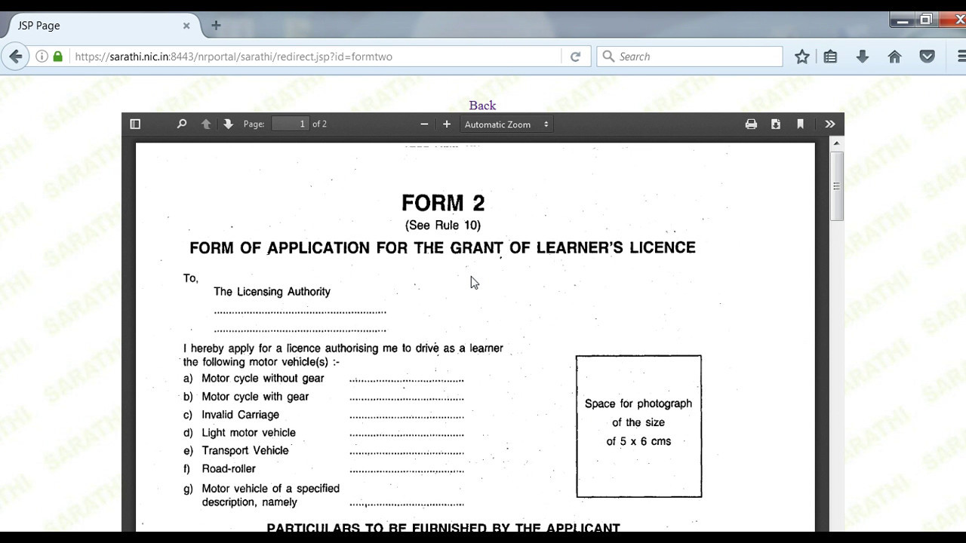Click the "Road-roller" line

[229, 468]
